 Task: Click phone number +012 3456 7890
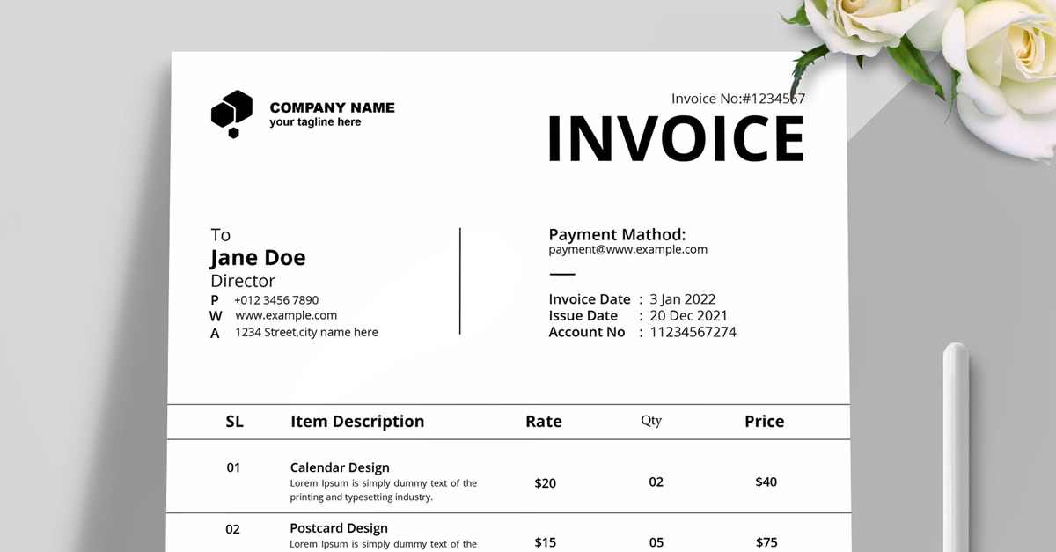point(276,300)
